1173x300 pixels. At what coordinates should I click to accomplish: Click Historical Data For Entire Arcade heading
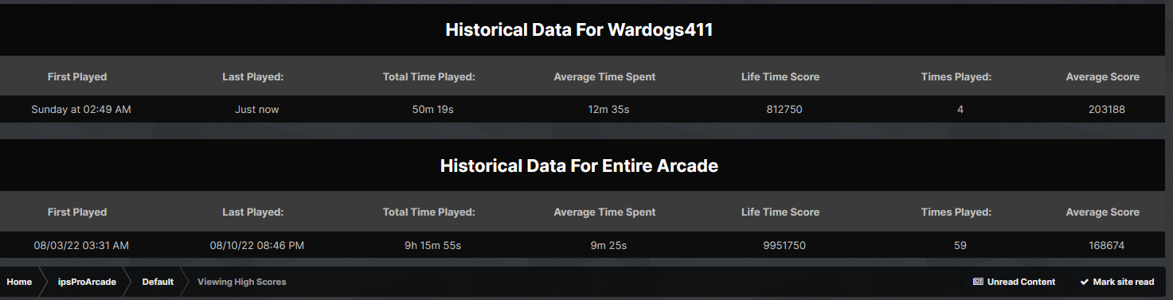(579, 166)
